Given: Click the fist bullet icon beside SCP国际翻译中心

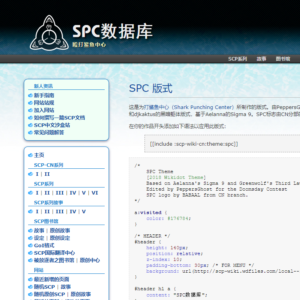Looking at the screenshot, I should (30, 253).
